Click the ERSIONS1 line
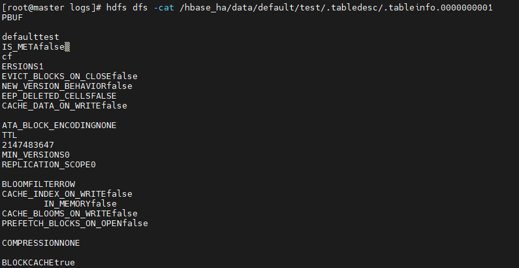The height and width of the screenshot is (268, 519). [x=22, y=67]
